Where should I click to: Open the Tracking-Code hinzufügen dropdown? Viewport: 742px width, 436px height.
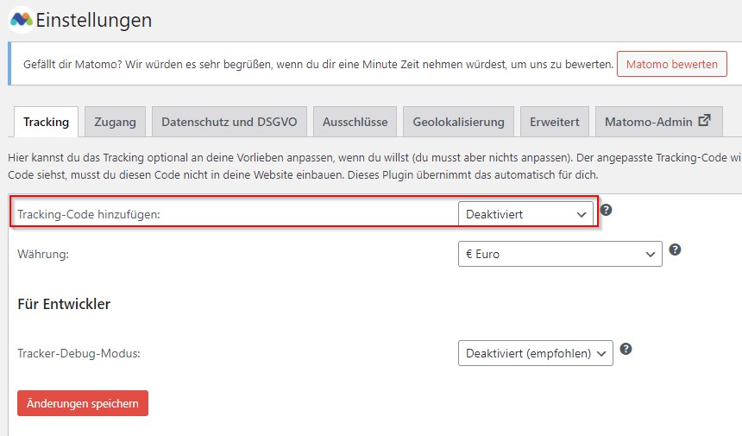[x=525, y=214]
